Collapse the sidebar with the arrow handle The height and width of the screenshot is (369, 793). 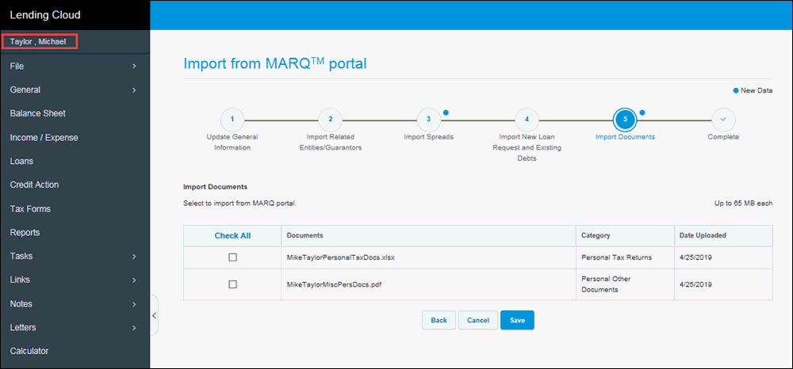click(x=155, y=315)
